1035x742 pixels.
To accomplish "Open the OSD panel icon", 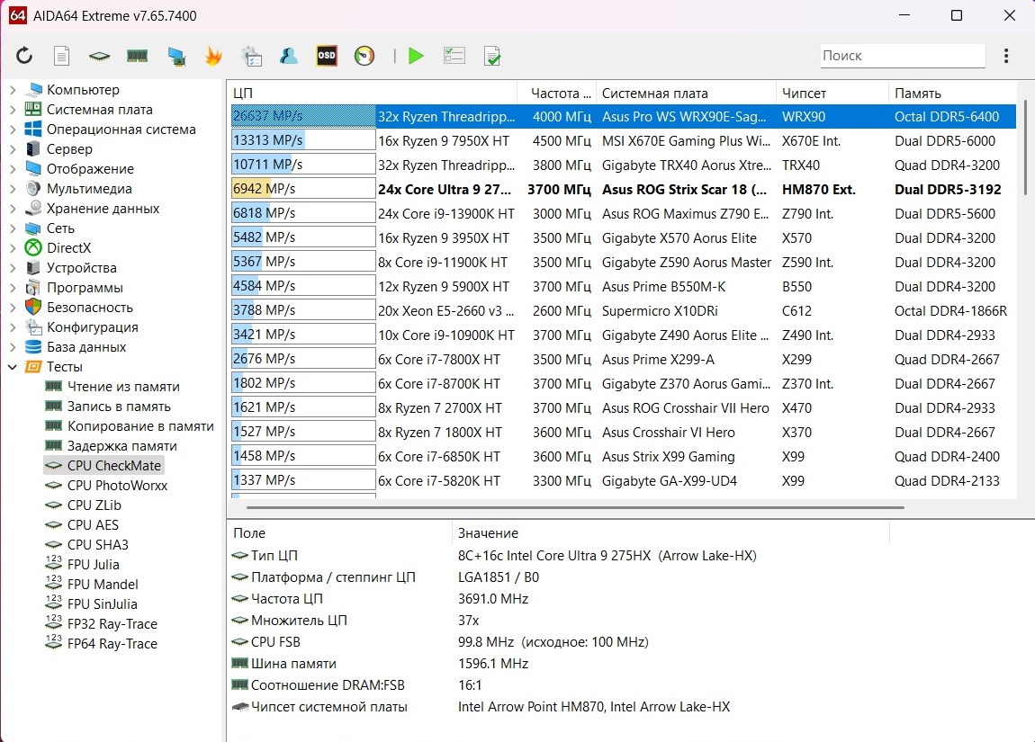I will [327, 56].
